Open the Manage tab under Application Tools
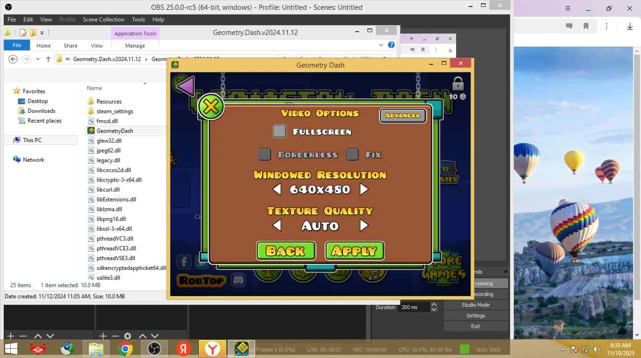The height and width of the screenshot is (358, 641). (135, 46)
